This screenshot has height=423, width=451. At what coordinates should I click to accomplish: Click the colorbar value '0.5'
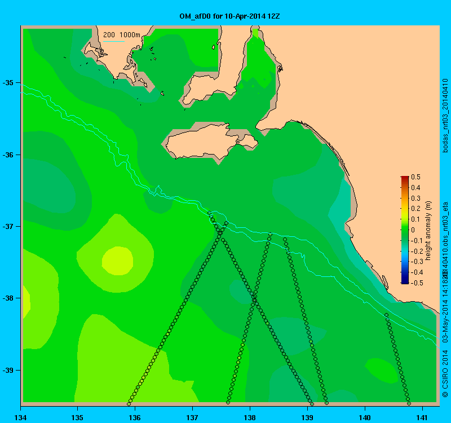[415, 177]
